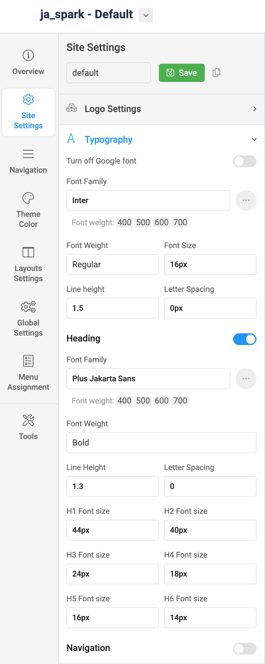Enable the Turn off Google font toggle
Image resolution: width=265 pixels, height=664 pixels.
244,161
